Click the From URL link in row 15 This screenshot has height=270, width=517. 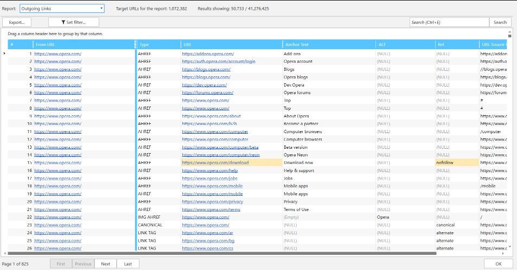pyautogui.click(x=58, y=163)
